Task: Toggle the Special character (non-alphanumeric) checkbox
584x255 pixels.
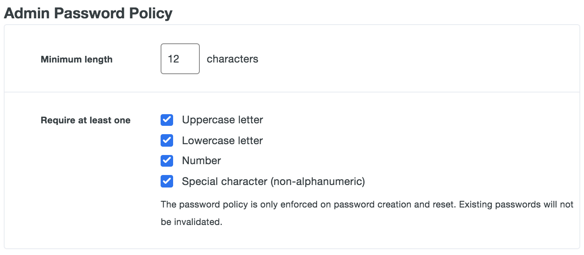Action: click(x=166, y=181)
